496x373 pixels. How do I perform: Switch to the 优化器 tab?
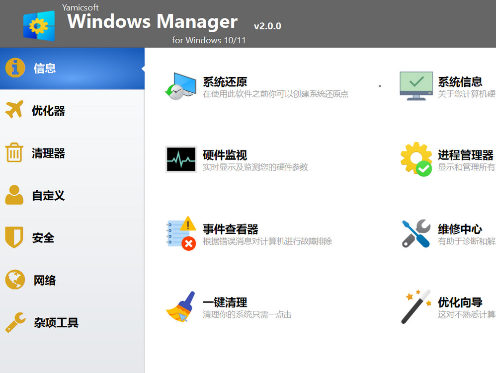tap(72, 110)
